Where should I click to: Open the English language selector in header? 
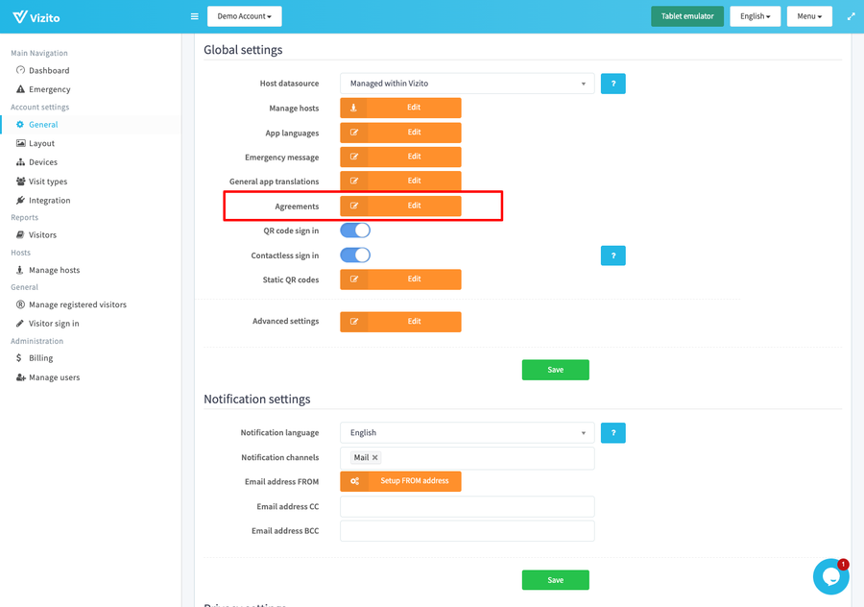[755, 16]
